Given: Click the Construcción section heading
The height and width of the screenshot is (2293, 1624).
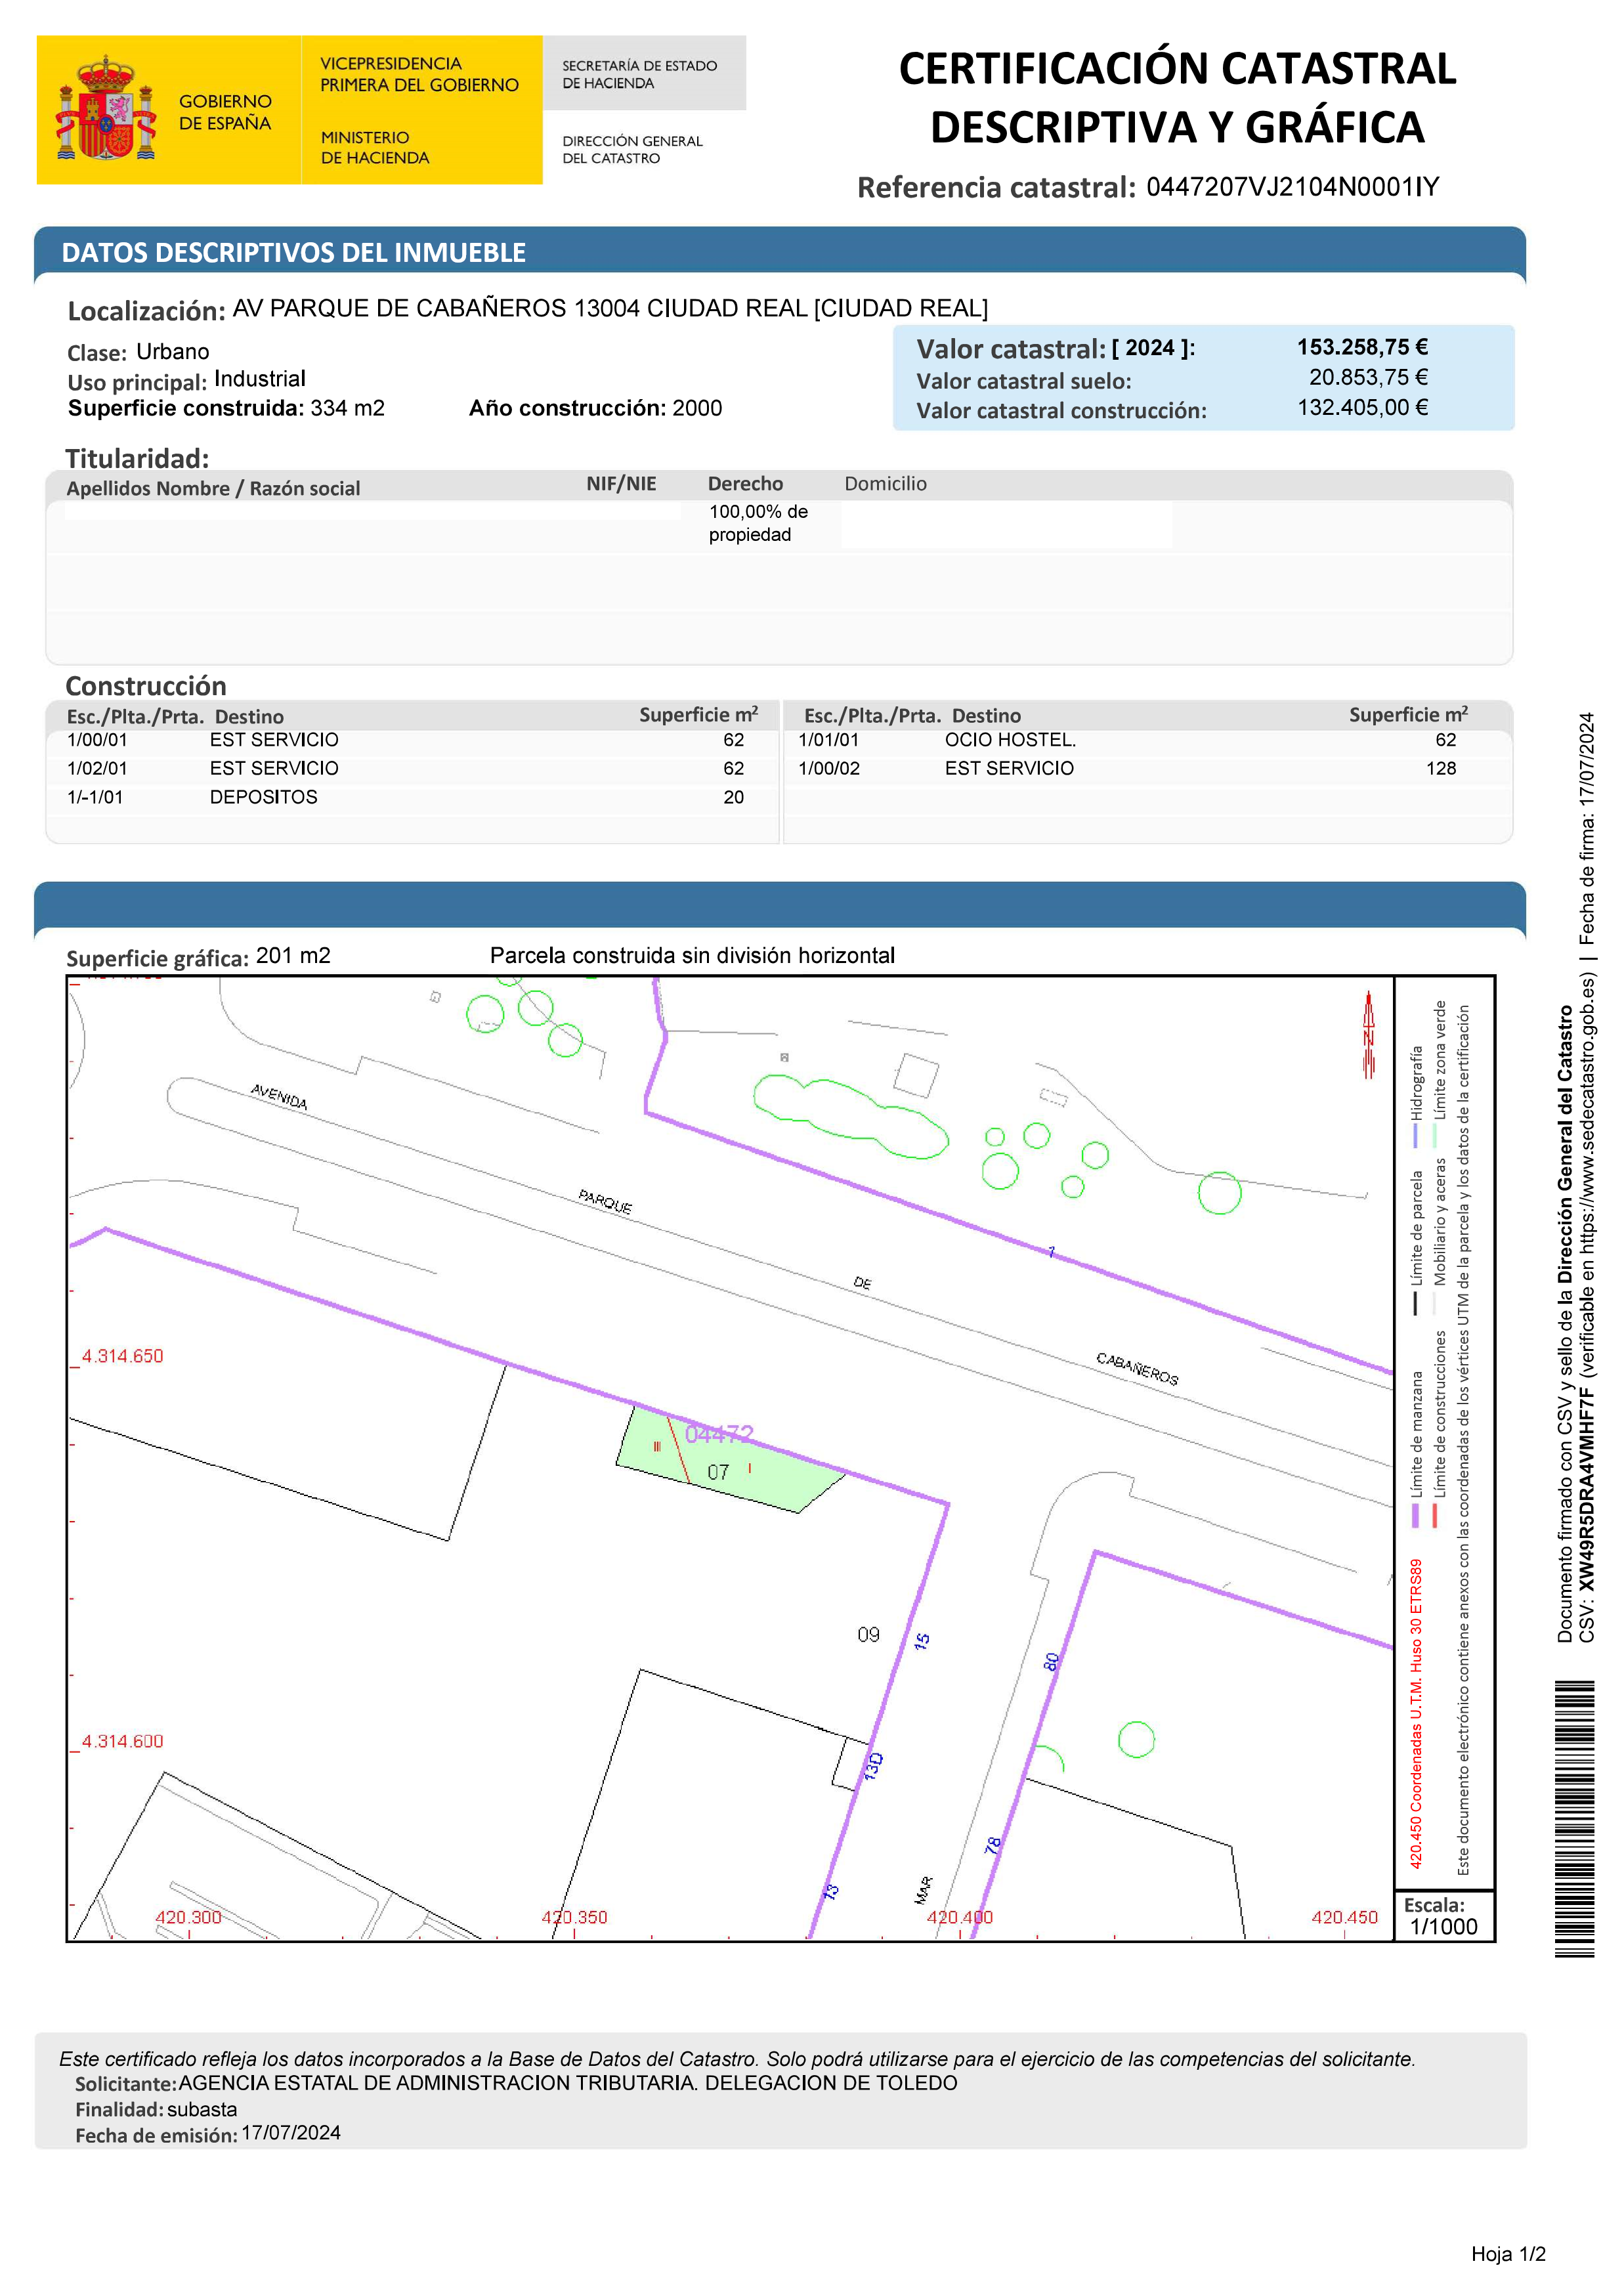Looking at the screenshot, I should (146, 686).
